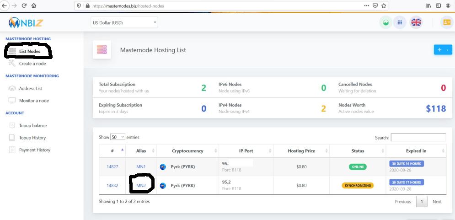Reload the page with refresh icon
455x220 pixels.
click(x=24, y=5)
